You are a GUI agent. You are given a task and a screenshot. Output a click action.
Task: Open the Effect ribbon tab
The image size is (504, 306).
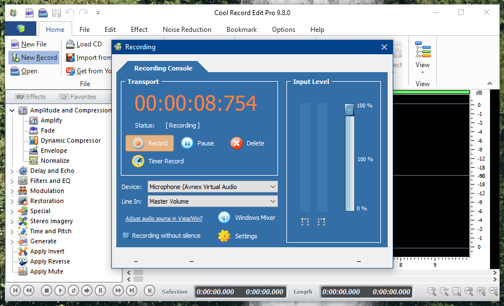[x=139, y=30]
